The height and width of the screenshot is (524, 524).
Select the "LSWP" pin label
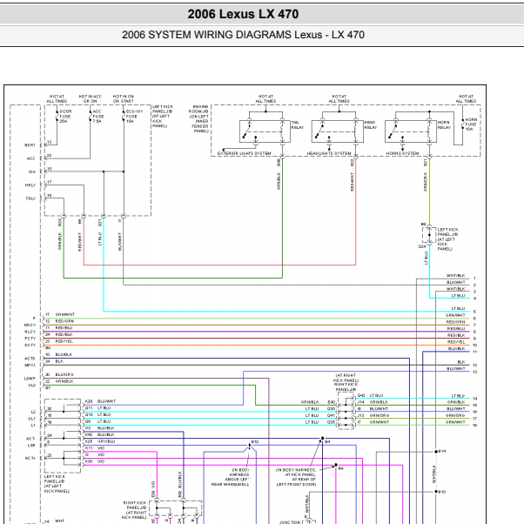point(30,379)
